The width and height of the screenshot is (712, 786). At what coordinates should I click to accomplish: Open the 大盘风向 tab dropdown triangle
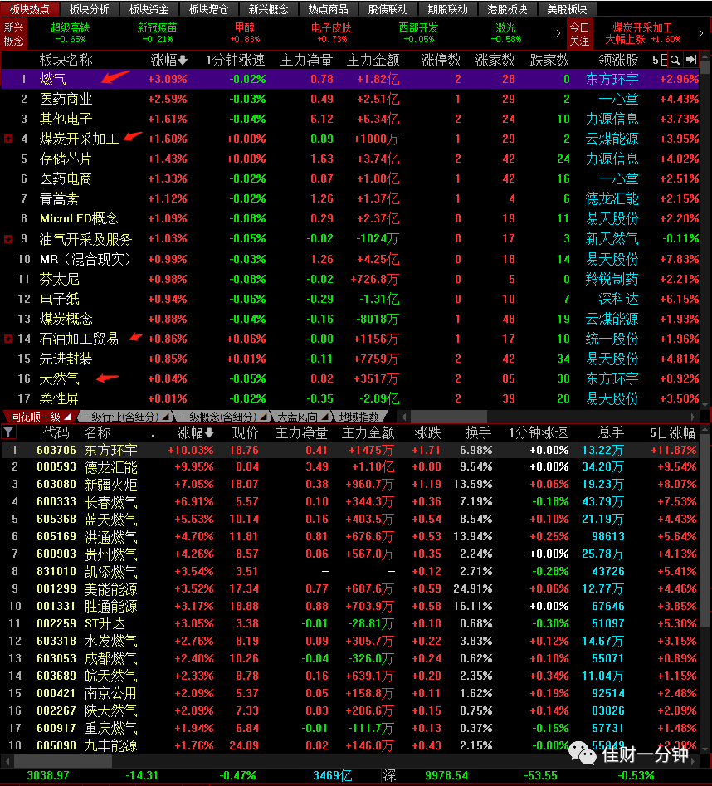coord(324,417)
